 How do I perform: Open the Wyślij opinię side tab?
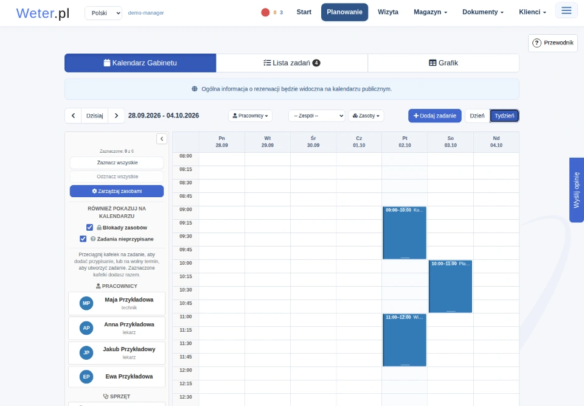click(x=577, y=190)
